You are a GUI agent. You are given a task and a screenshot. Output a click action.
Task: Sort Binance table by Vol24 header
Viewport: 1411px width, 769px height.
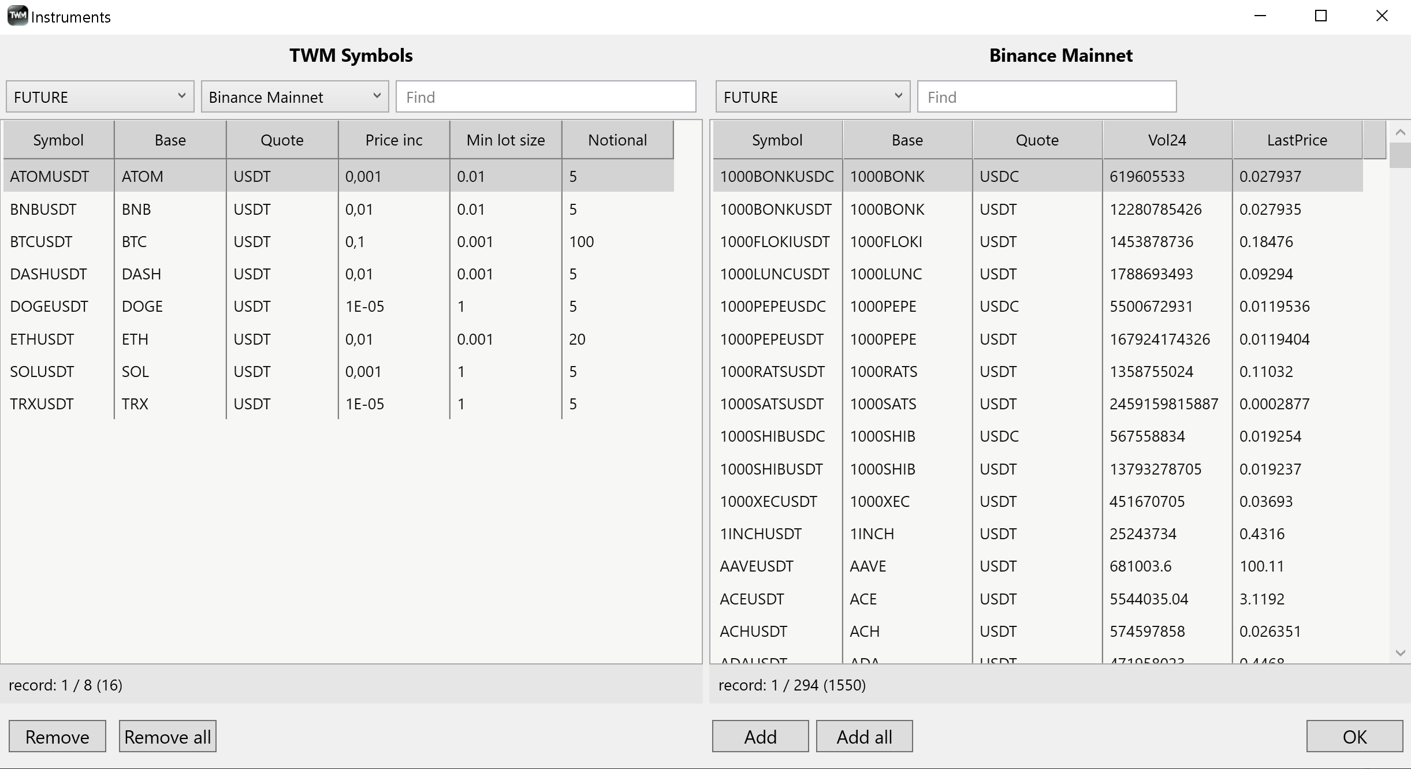point(1167,140)
